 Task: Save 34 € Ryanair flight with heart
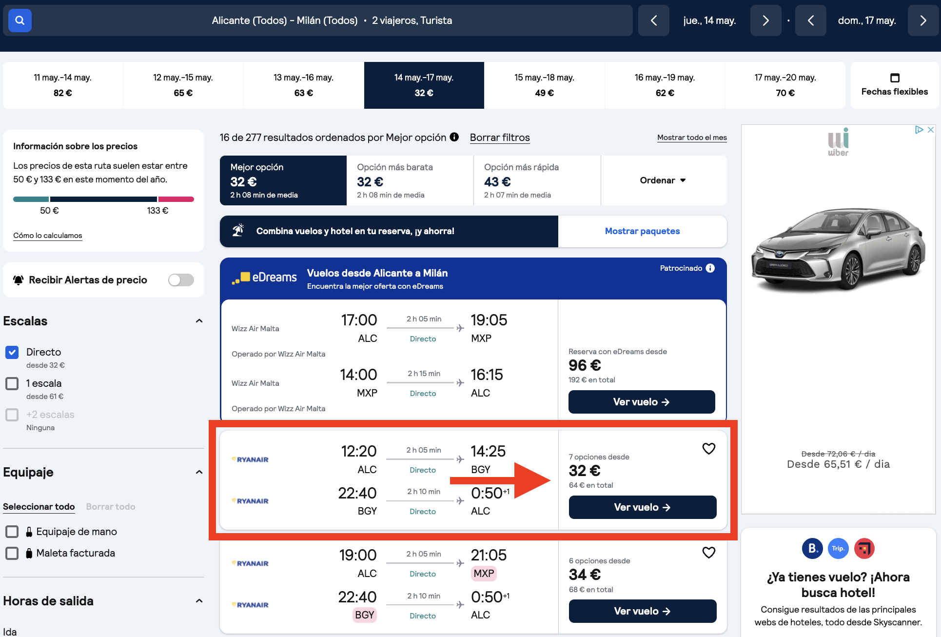[709, 552]
